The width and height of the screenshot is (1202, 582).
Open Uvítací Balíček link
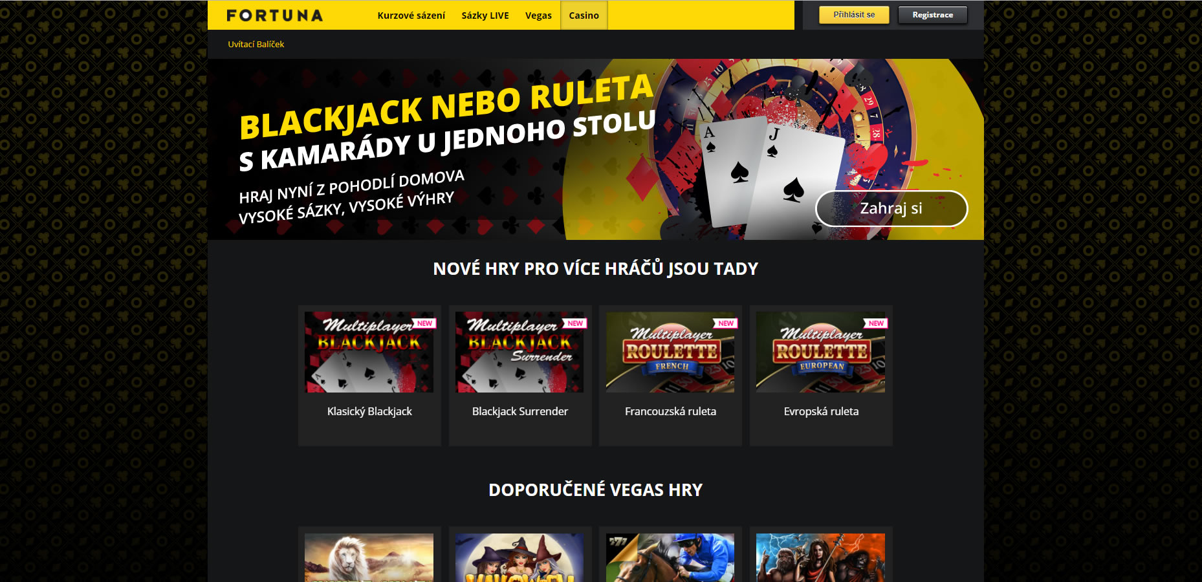pos(256,44)
